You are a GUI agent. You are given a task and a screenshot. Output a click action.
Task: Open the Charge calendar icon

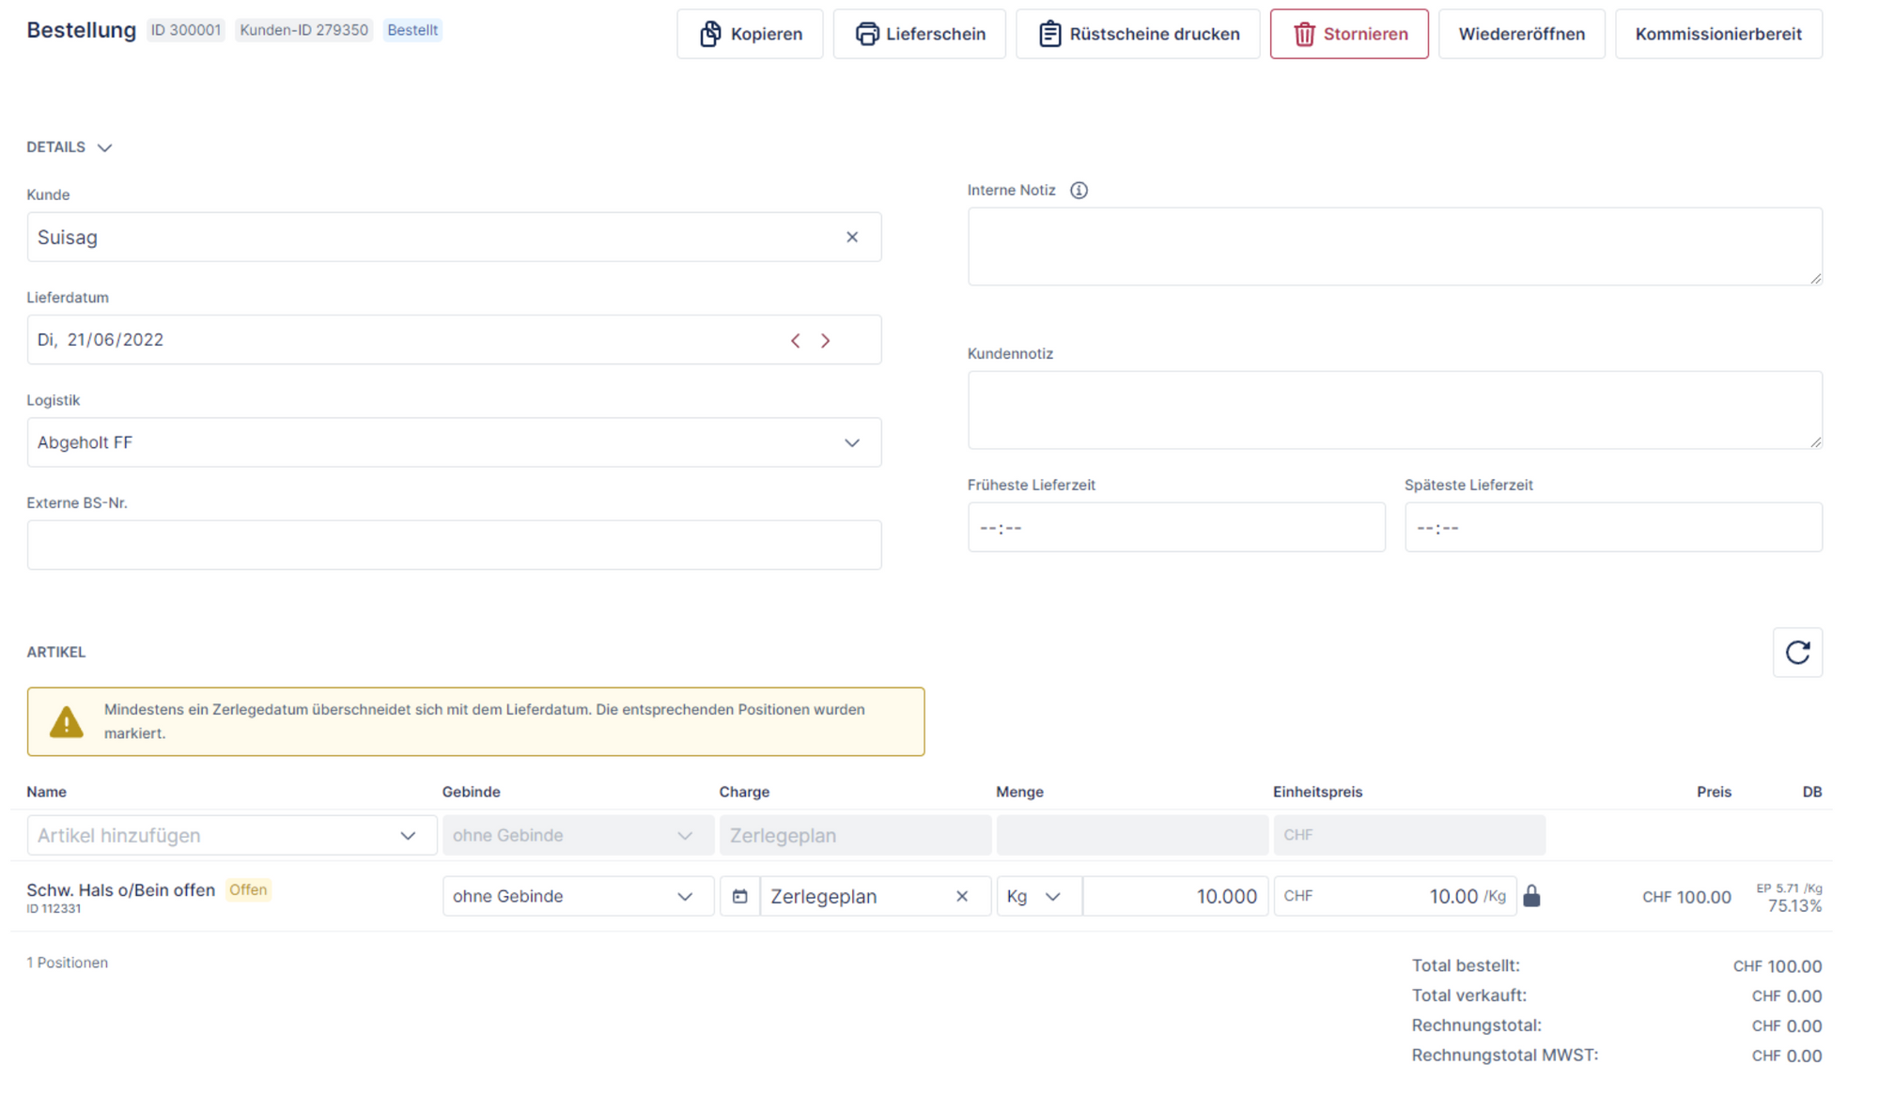[740, 897]
